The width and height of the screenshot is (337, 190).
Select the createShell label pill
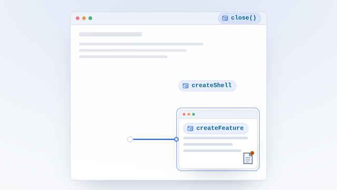(x=207, y=85)
